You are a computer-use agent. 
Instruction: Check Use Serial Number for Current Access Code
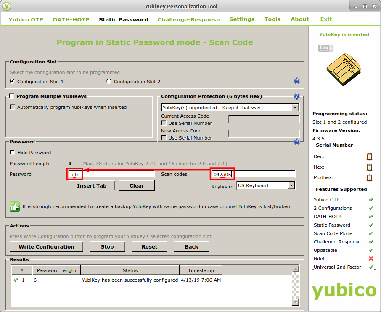point(164,123)
